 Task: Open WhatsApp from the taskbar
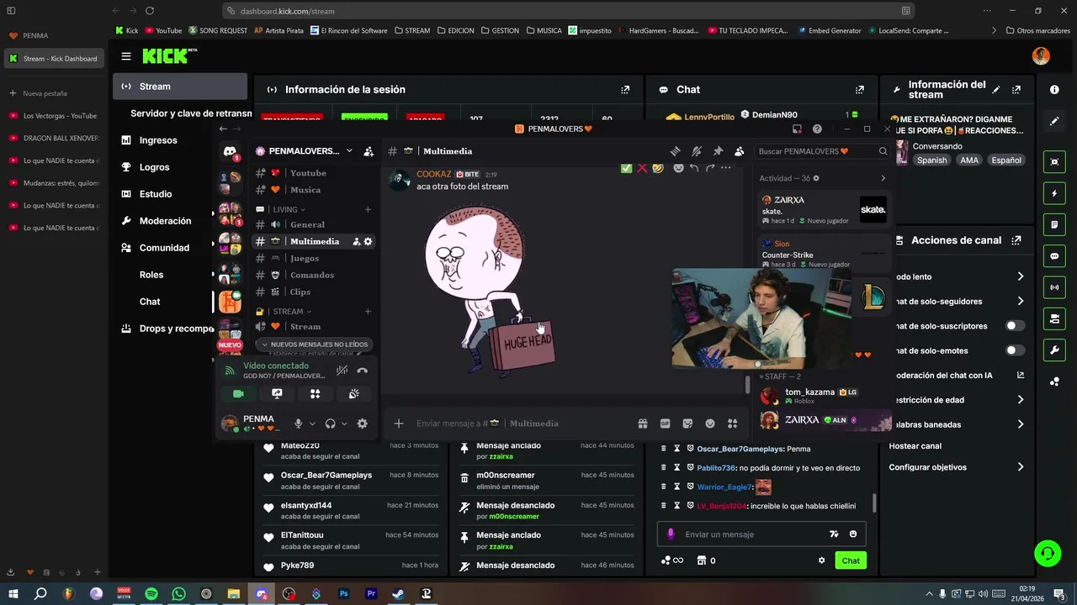[x=178, y=594]
